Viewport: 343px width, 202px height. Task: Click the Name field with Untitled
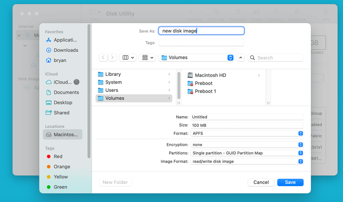pyautogui.click(x=247, y=117)
